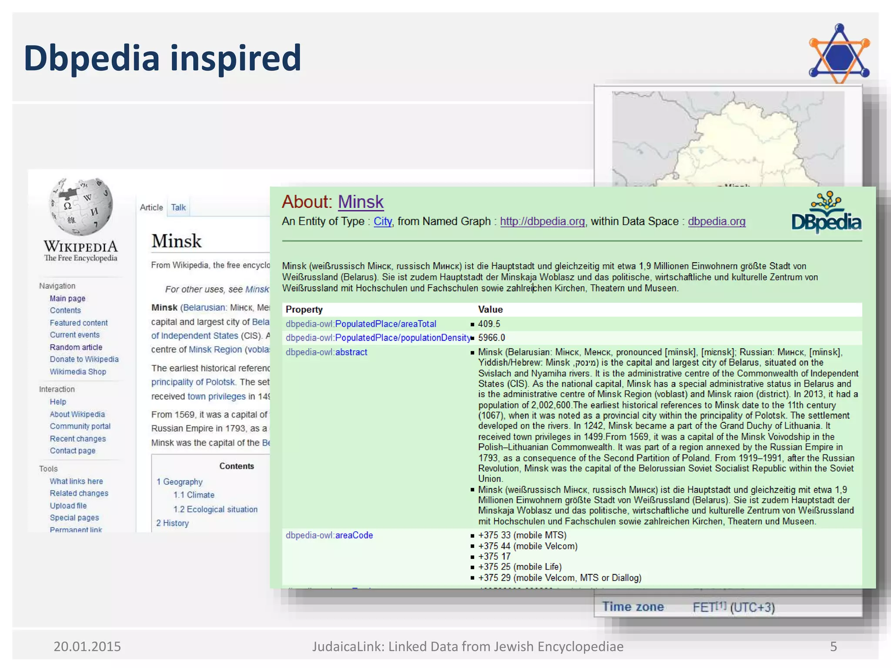Open the Main page link
The image size is (891, 668).
[x=67, y=298]
